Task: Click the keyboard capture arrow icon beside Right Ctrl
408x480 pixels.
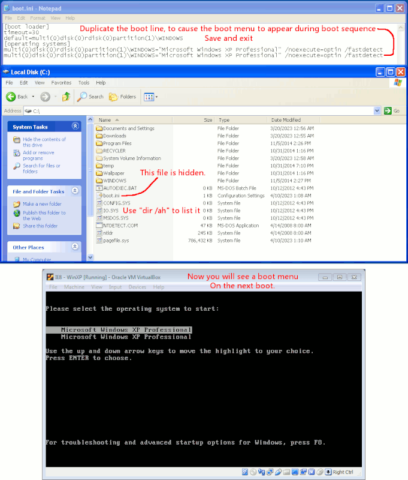Action: 328,472
